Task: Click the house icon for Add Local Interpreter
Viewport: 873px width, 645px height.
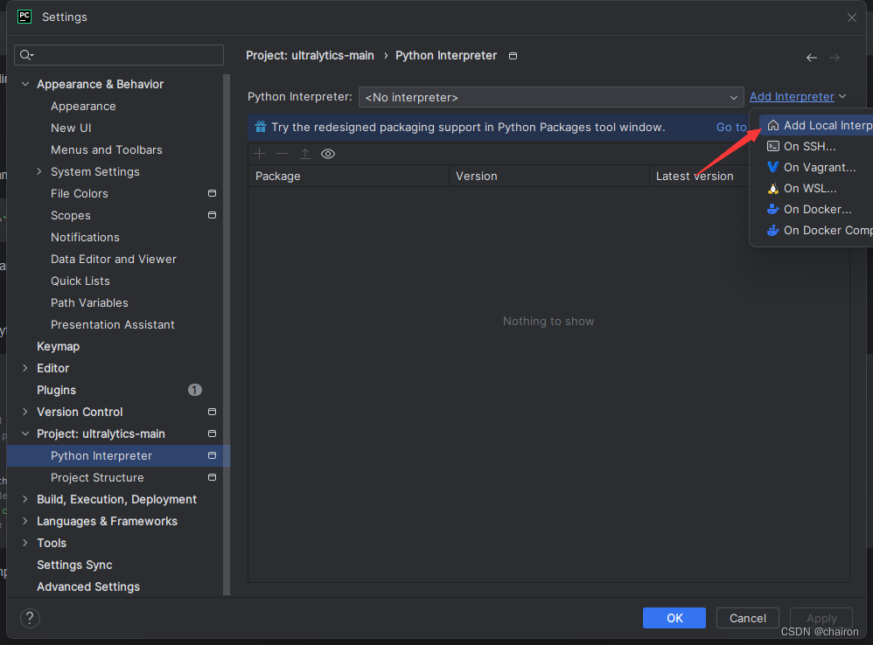Action: click(x=772, y=125)
